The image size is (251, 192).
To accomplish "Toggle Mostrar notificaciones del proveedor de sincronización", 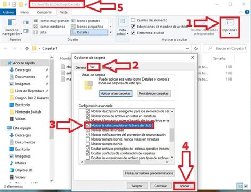I will pos(88,135).
